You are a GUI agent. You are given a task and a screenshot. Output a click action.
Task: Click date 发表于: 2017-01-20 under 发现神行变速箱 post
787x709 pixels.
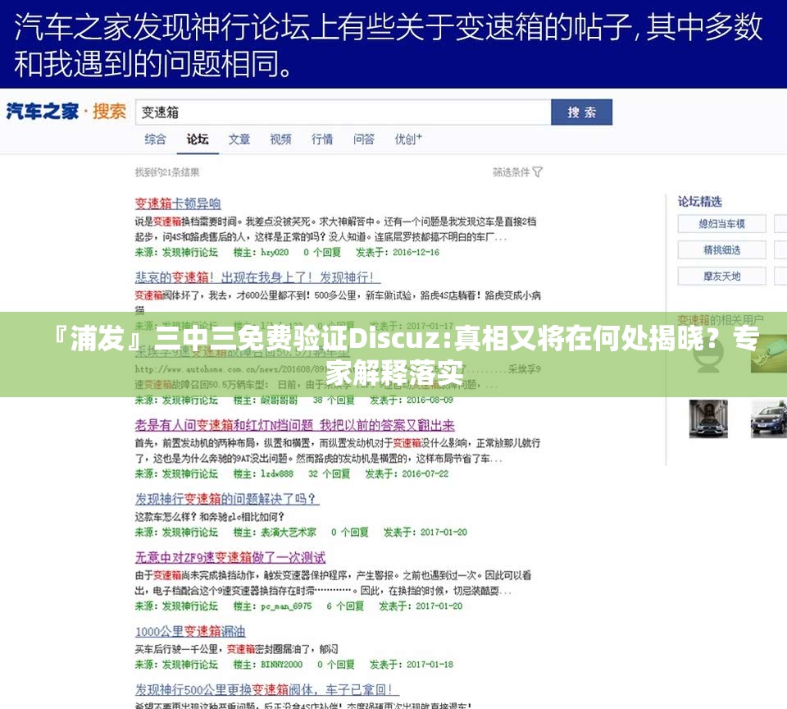click(425, 532)
